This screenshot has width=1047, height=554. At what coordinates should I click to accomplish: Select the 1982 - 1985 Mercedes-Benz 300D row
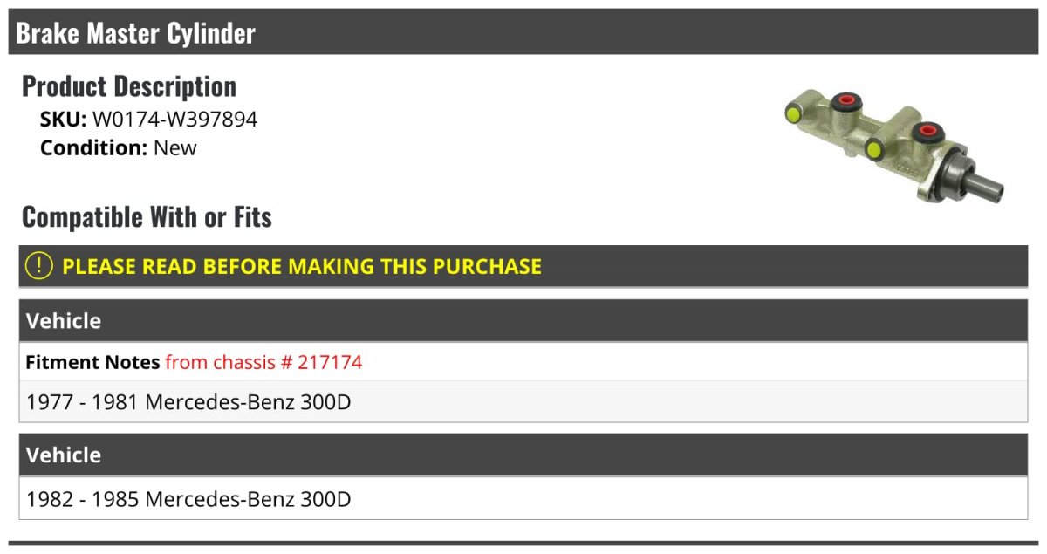[523, 499]
